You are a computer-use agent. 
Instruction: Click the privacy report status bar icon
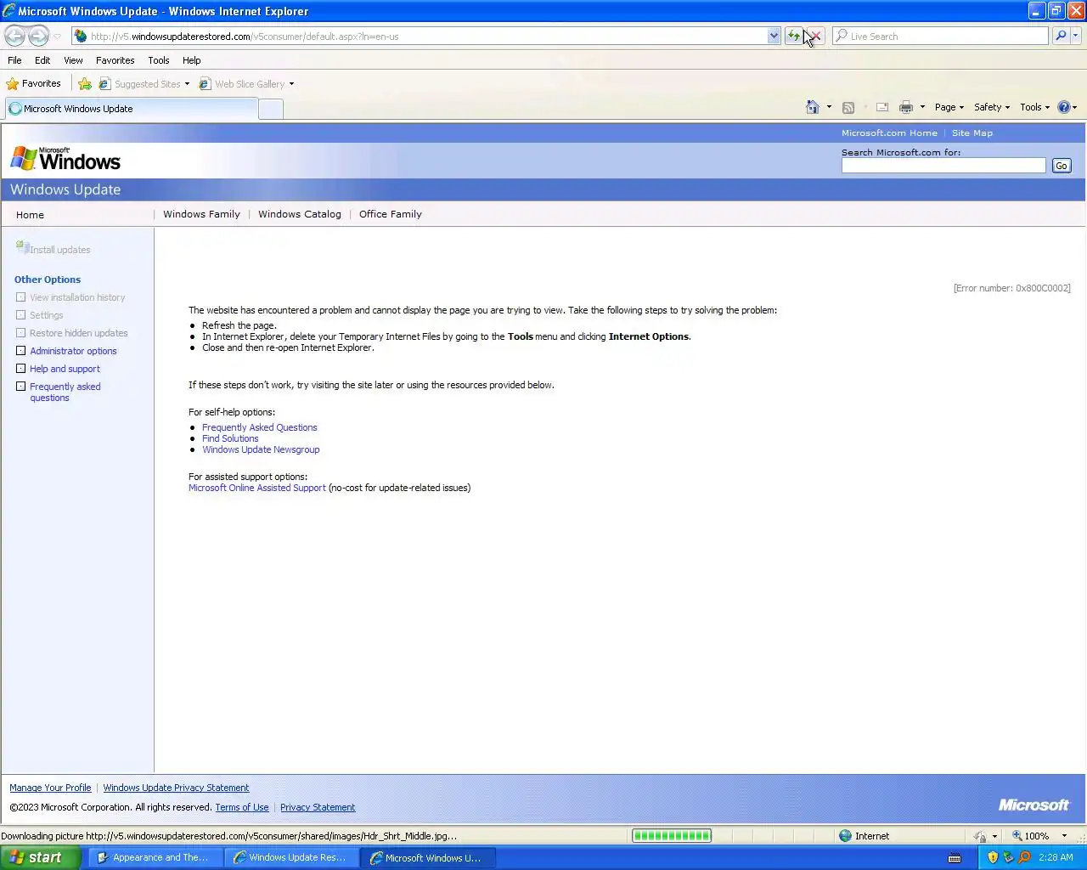pyautogui.click(x=980, y=836)
